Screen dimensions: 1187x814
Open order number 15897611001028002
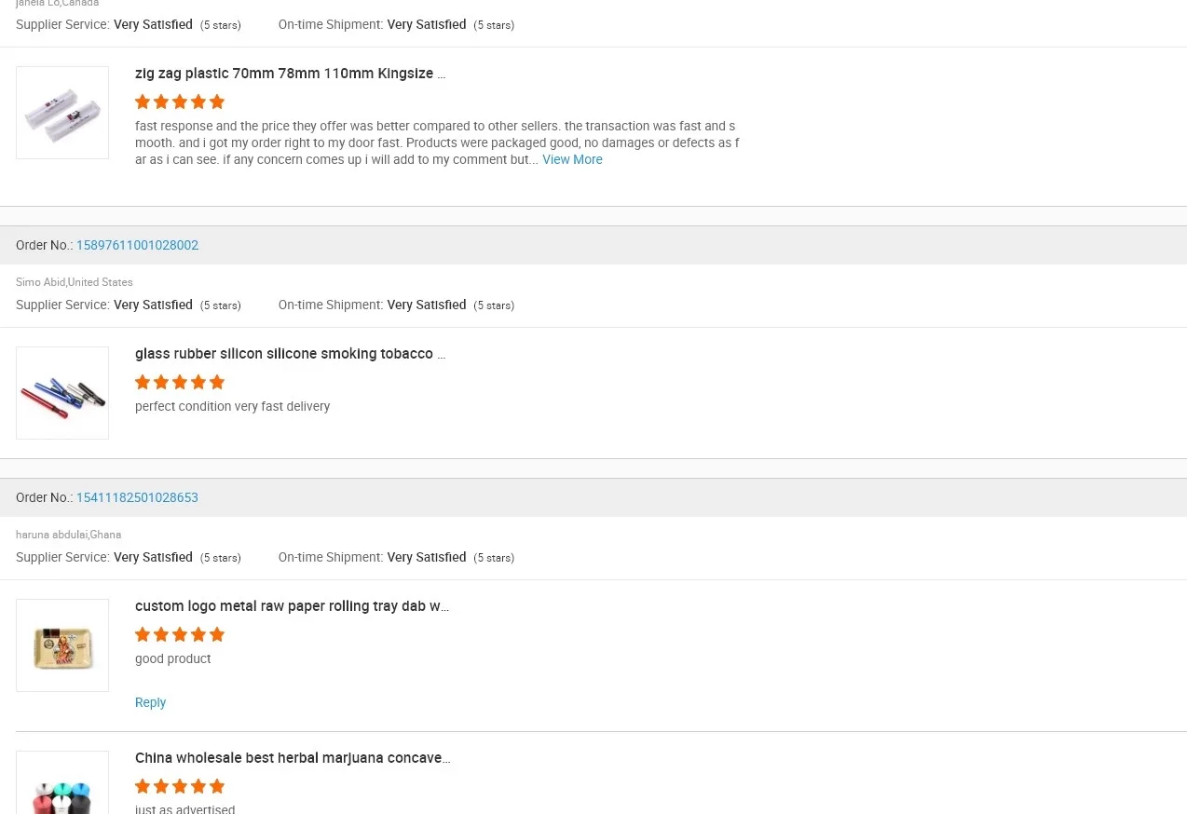[137, 245]
